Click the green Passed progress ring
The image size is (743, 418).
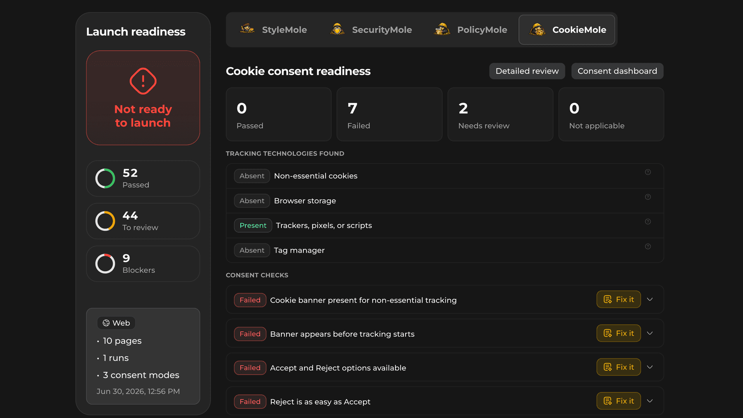click(105, 178)
